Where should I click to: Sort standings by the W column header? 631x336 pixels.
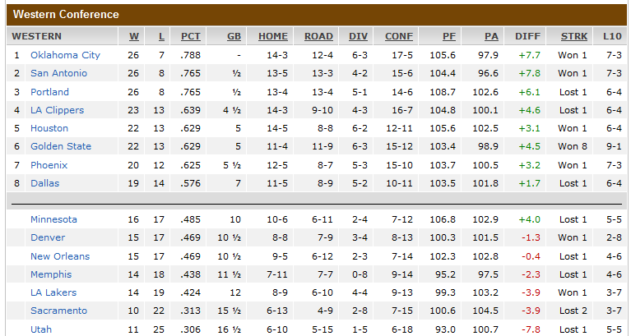tap(134, 36)
